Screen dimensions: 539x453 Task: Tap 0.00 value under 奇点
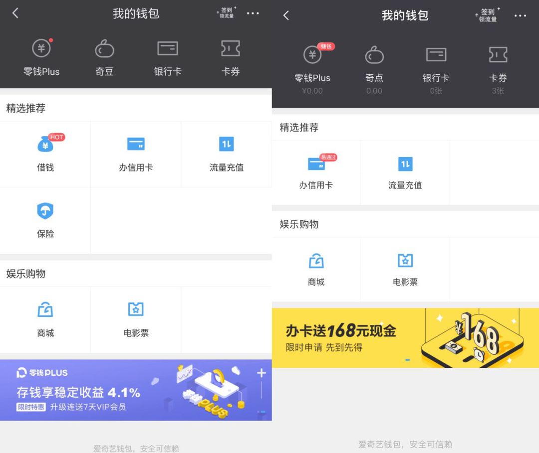(374, 91)
